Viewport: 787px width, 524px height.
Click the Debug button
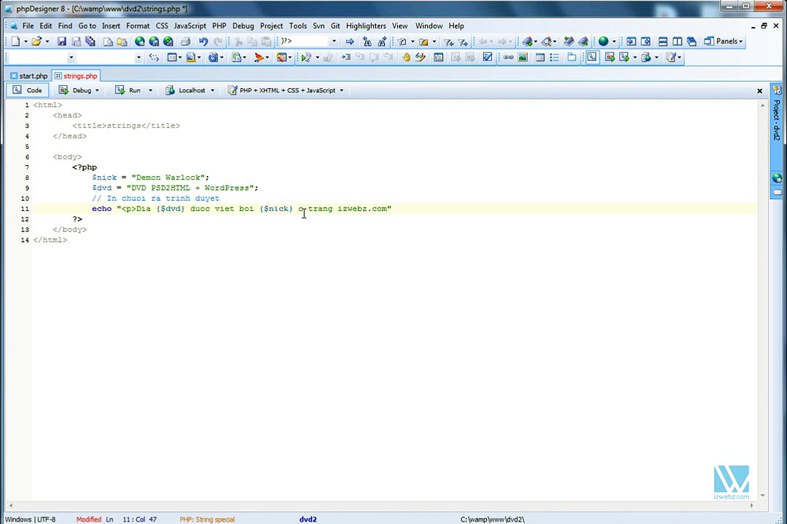coord(75,90)
